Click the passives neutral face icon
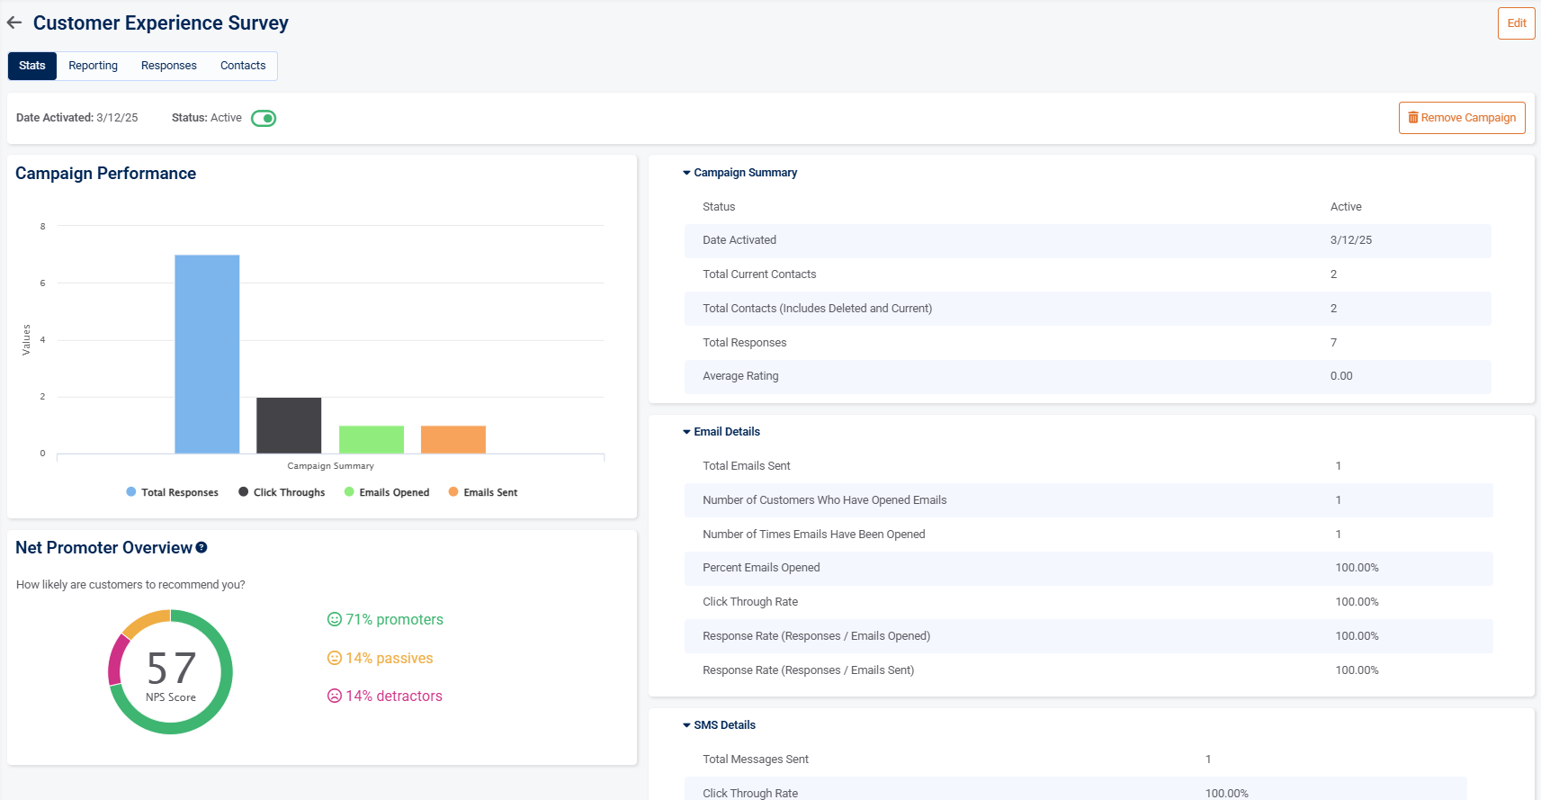 (334, 658)
